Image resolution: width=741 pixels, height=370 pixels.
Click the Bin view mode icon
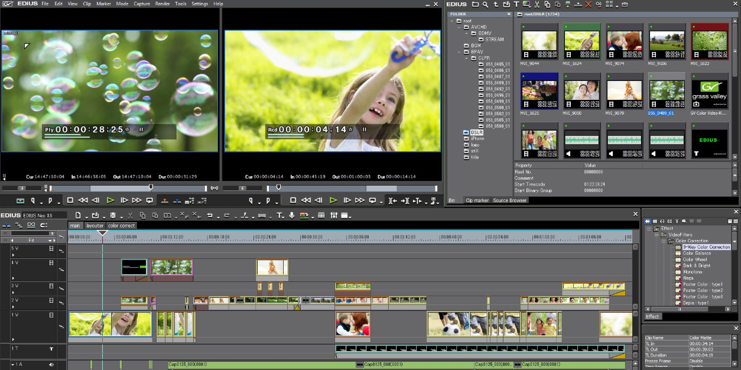point(609,5)
